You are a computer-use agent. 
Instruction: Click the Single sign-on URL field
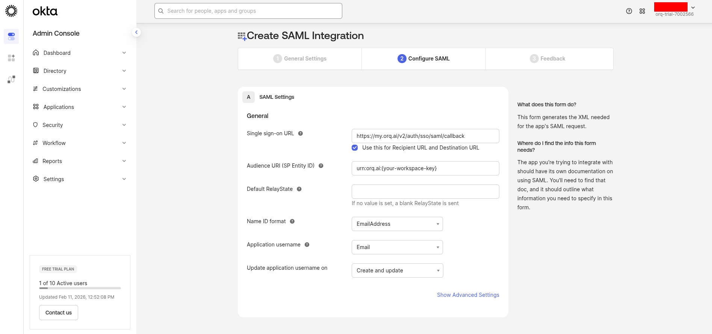pos(425,136)
